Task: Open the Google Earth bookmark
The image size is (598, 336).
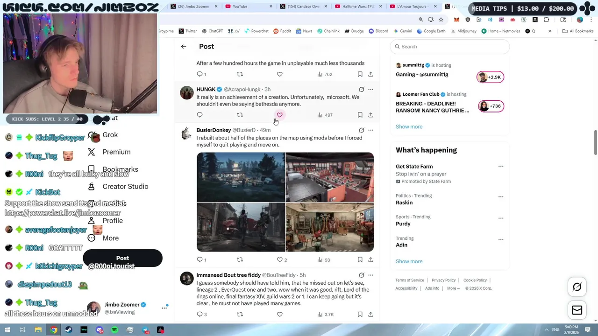Action: pyautogui.click(x=431, y=31)
